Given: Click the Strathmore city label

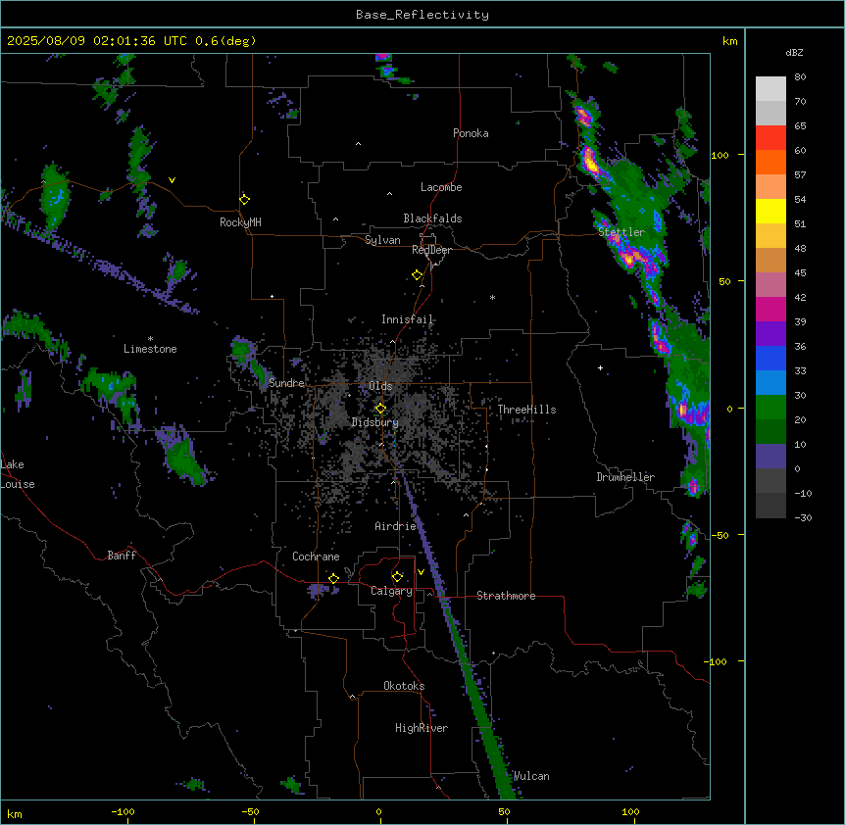Looking at the screenshot, I should coord(506,596).
